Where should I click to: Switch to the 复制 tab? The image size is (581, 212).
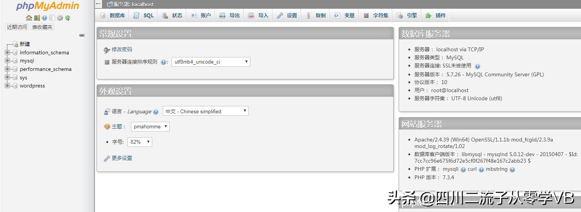tap(316, 15)
